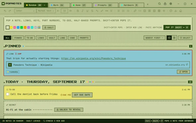Switch to grid view layout
This screenshot has height=123, width=196.
174,38
